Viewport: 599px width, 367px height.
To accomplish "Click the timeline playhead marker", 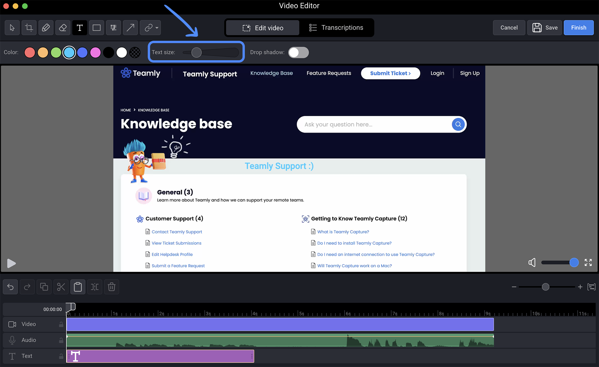I will [71, 307].
